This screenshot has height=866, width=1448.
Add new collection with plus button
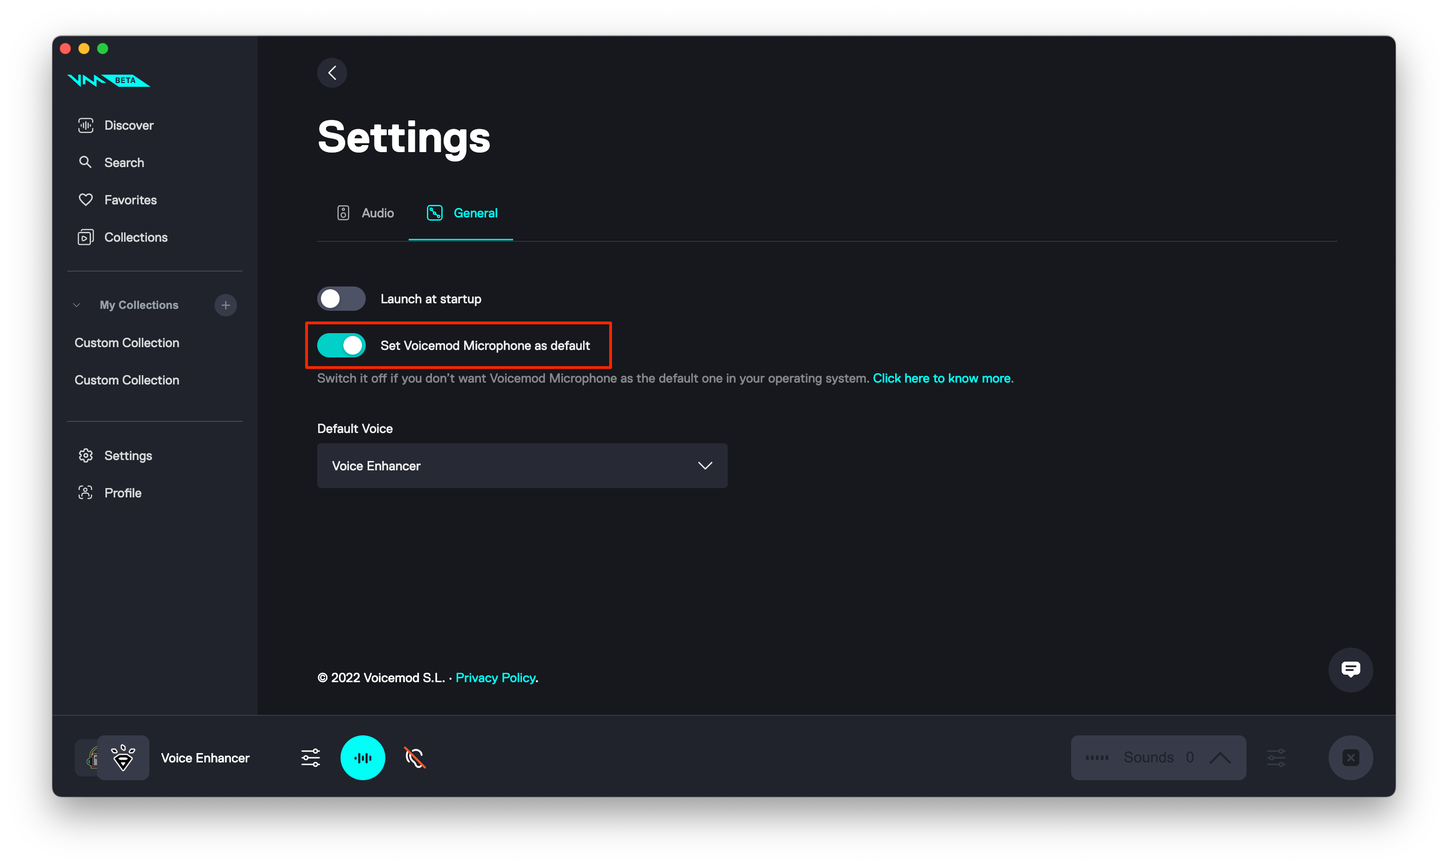pos(226,305)
